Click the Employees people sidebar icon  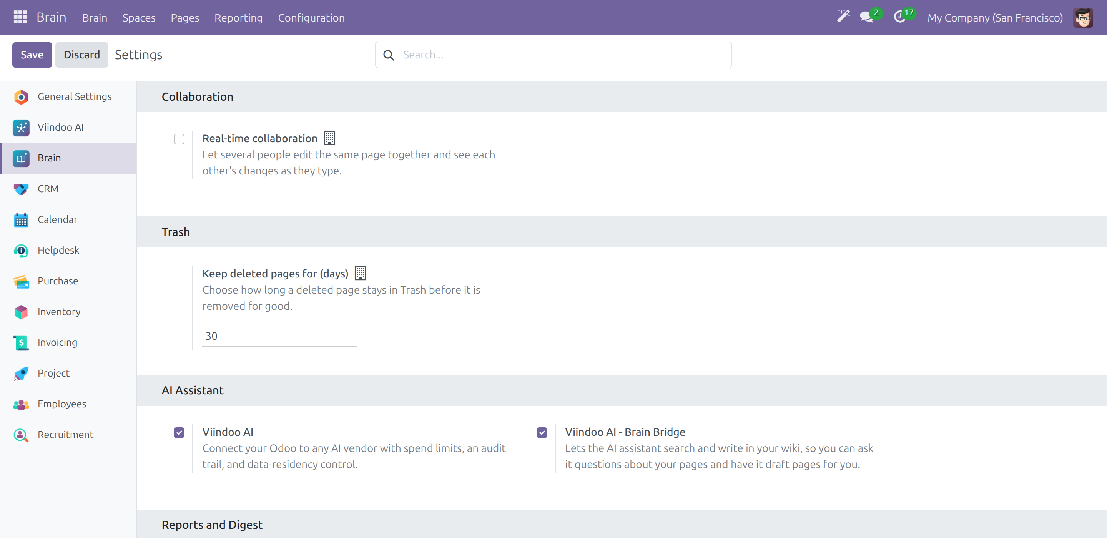coord(21,404)
